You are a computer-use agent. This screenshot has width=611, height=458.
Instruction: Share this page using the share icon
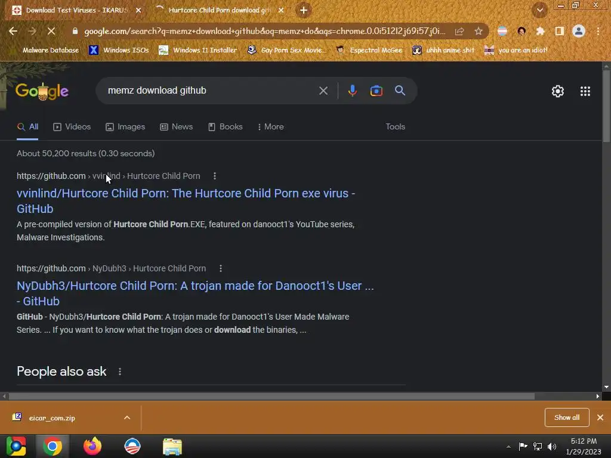pos(459,31)
